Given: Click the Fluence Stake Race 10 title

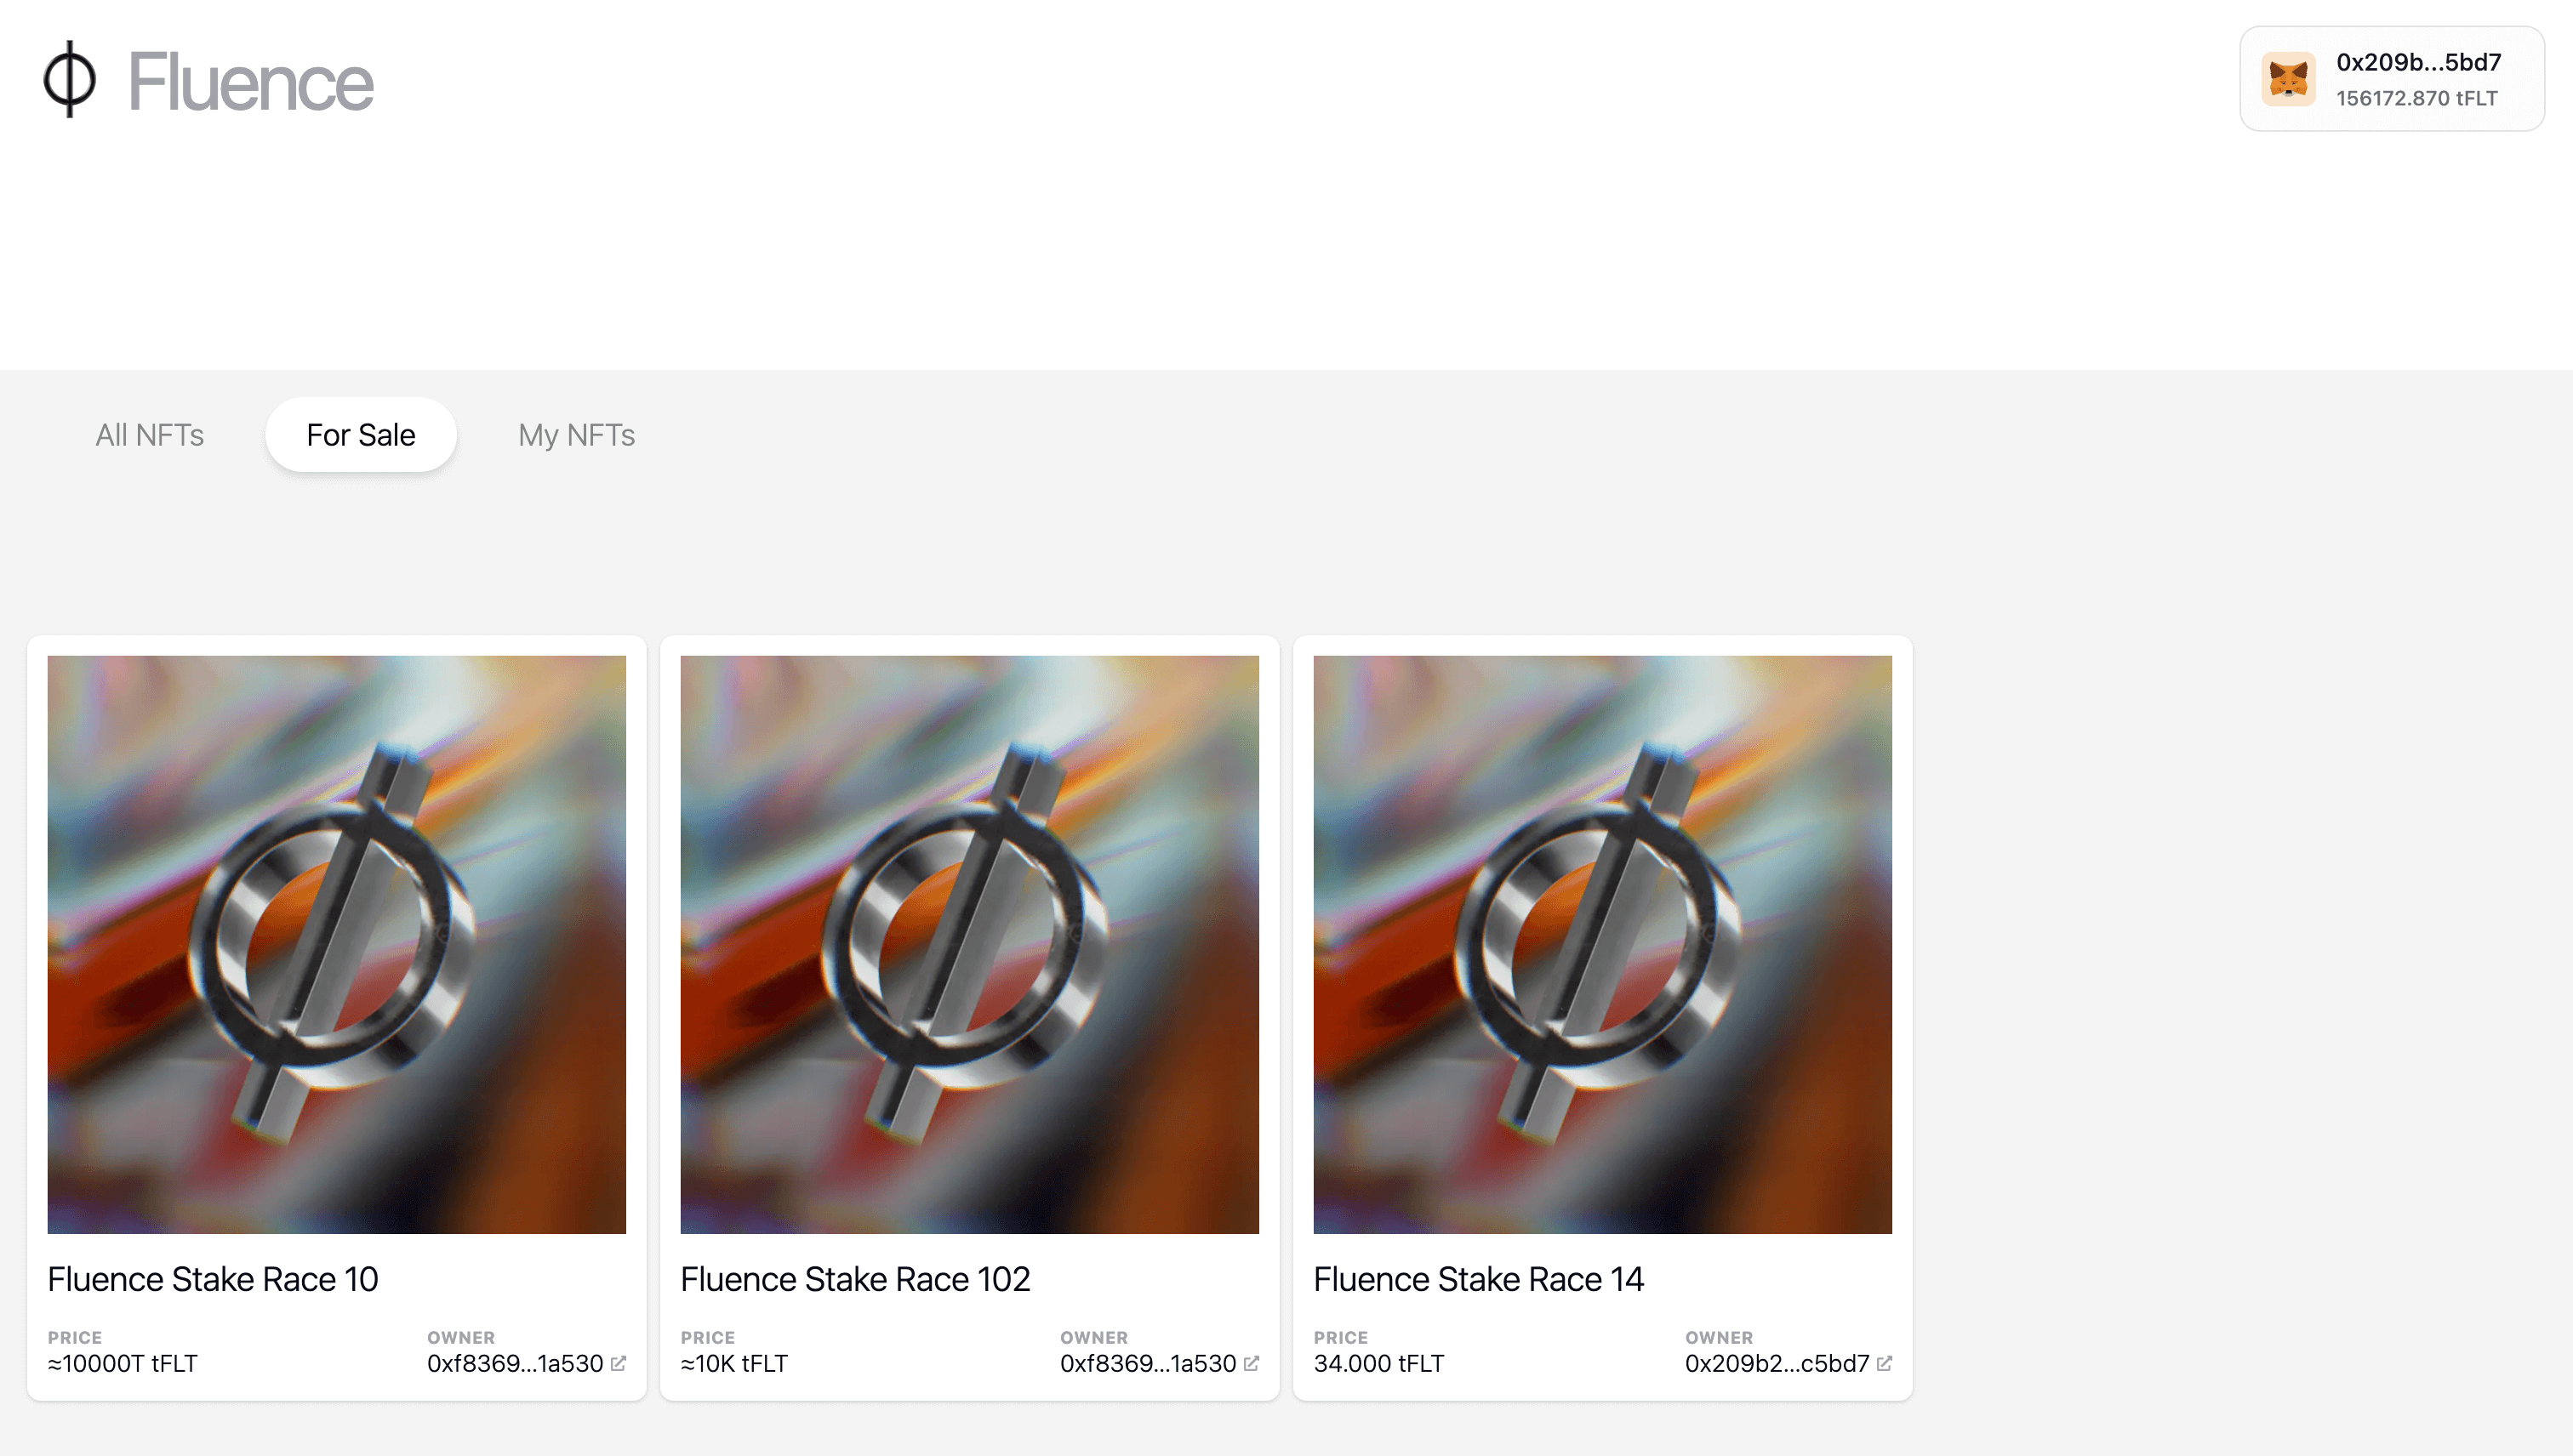Looking at the screenshot, I should coord(213,1278).
